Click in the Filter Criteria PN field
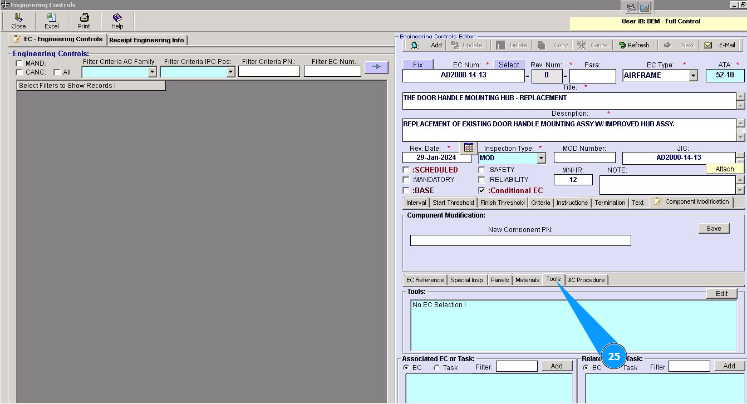This screenshot has width=747, height=404. [269, 71]
